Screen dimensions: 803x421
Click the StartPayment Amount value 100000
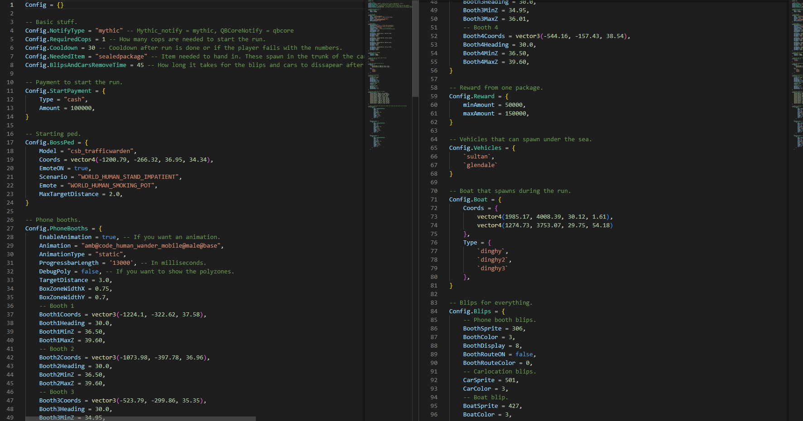click(x=81, y=108)
